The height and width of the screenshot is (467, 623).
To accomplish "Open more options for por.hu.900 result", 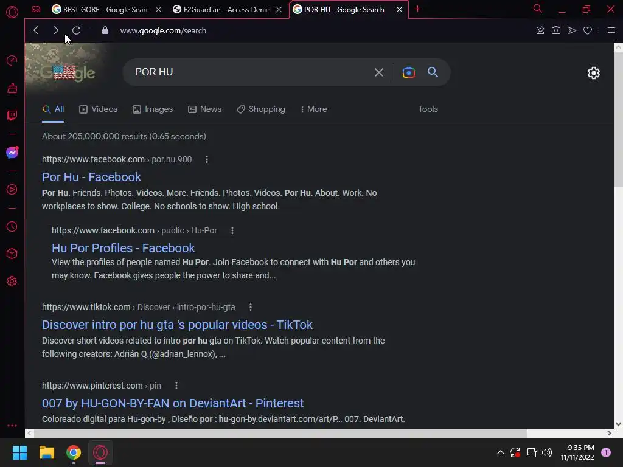I will (x=207, y=159).
